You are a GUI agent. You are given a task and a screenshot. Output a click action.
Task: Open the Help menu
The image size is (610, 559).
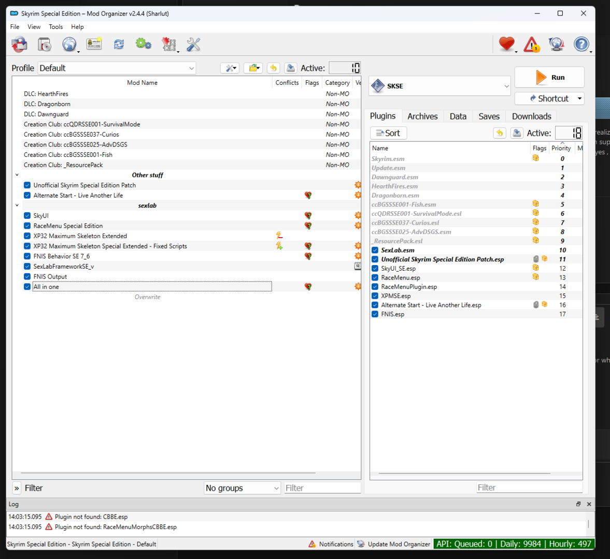[x=77, y=27]
